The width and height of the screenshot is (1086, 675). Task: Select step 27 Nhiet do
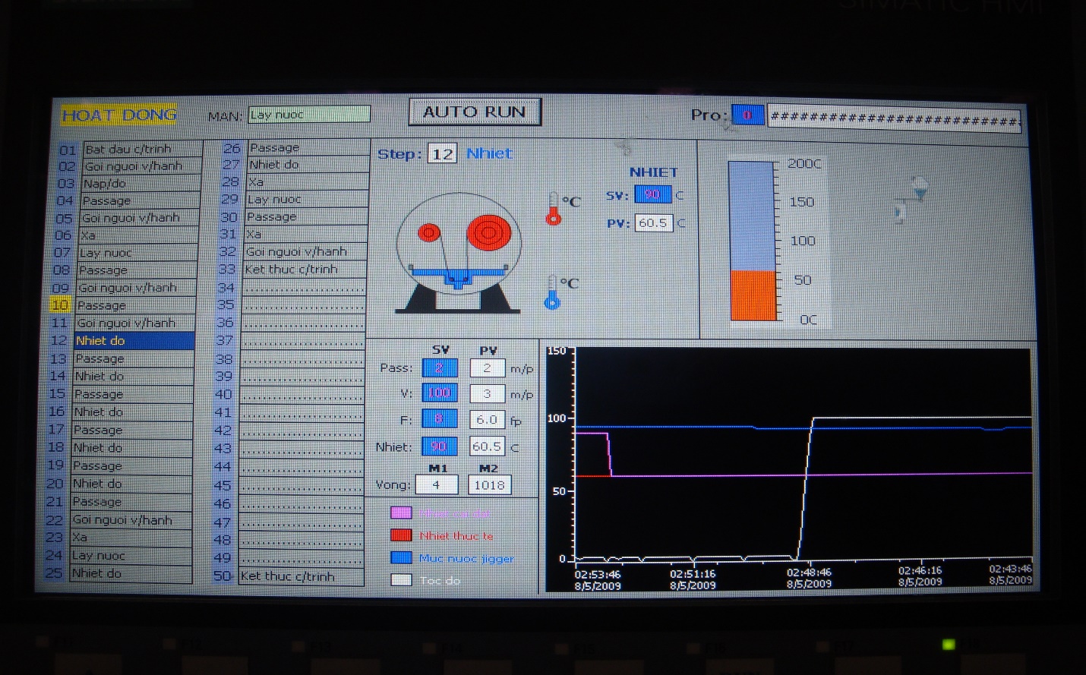click(x=307, y=165)
